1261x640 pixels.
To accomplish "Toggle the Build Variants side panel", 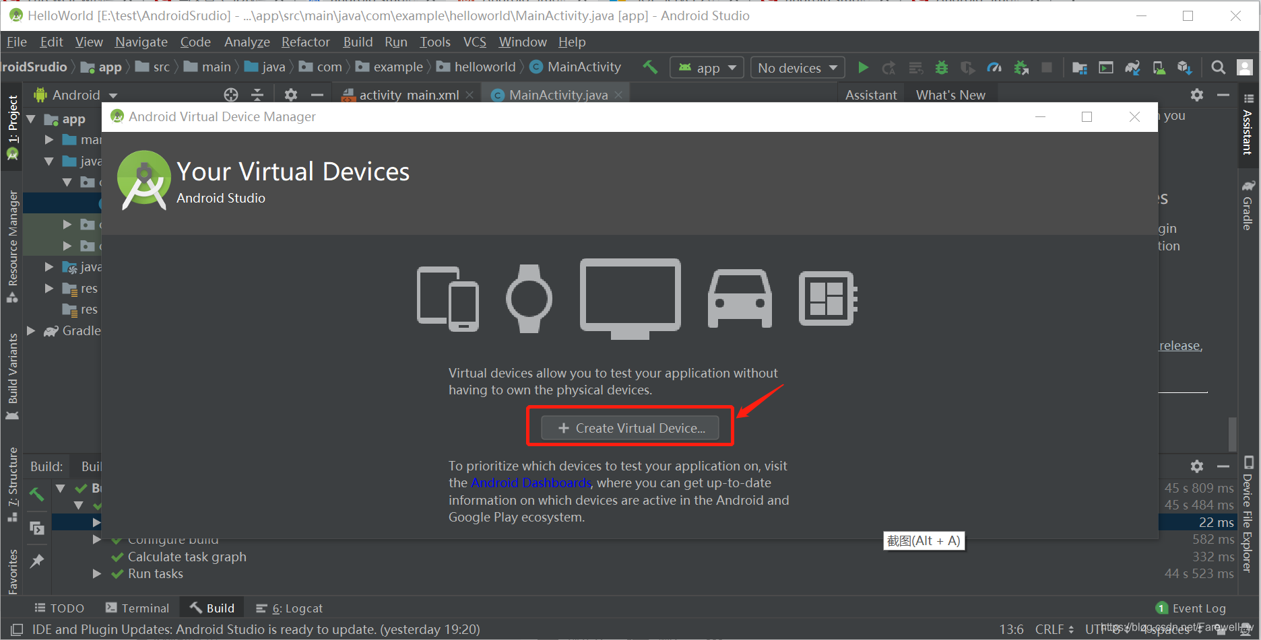I will [x=12, y=377].
